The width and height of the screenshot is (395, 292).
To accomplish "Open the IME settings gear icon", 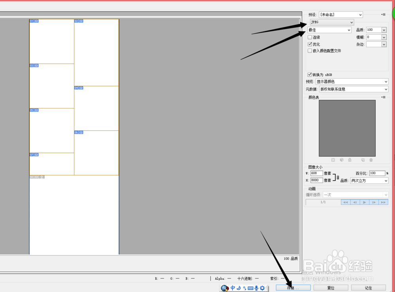I will tap(262, 288).
